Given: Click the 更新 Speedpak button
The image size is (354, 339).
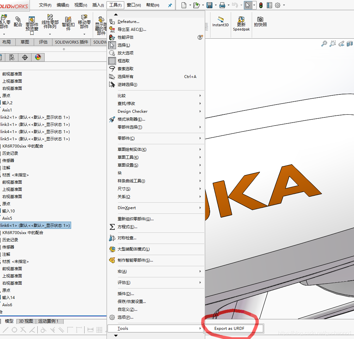Looking at the screenshot, I should tap(241, 24).
